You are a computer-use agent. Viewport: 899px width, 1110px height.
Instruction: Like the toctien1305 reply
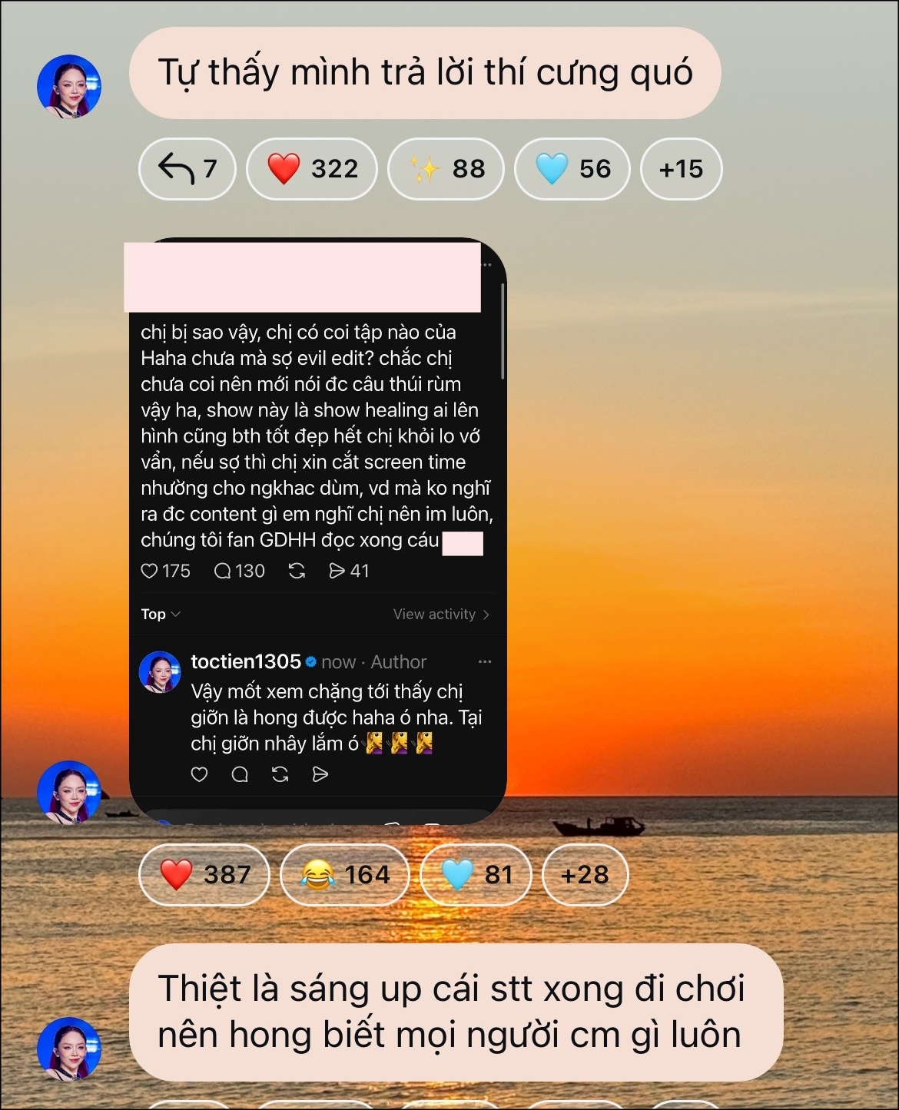click(199, 774)
